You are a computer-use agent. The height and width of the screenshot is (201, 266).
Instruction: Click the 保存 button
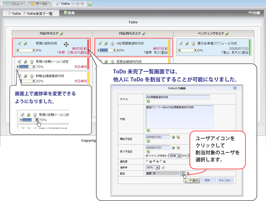207,180
